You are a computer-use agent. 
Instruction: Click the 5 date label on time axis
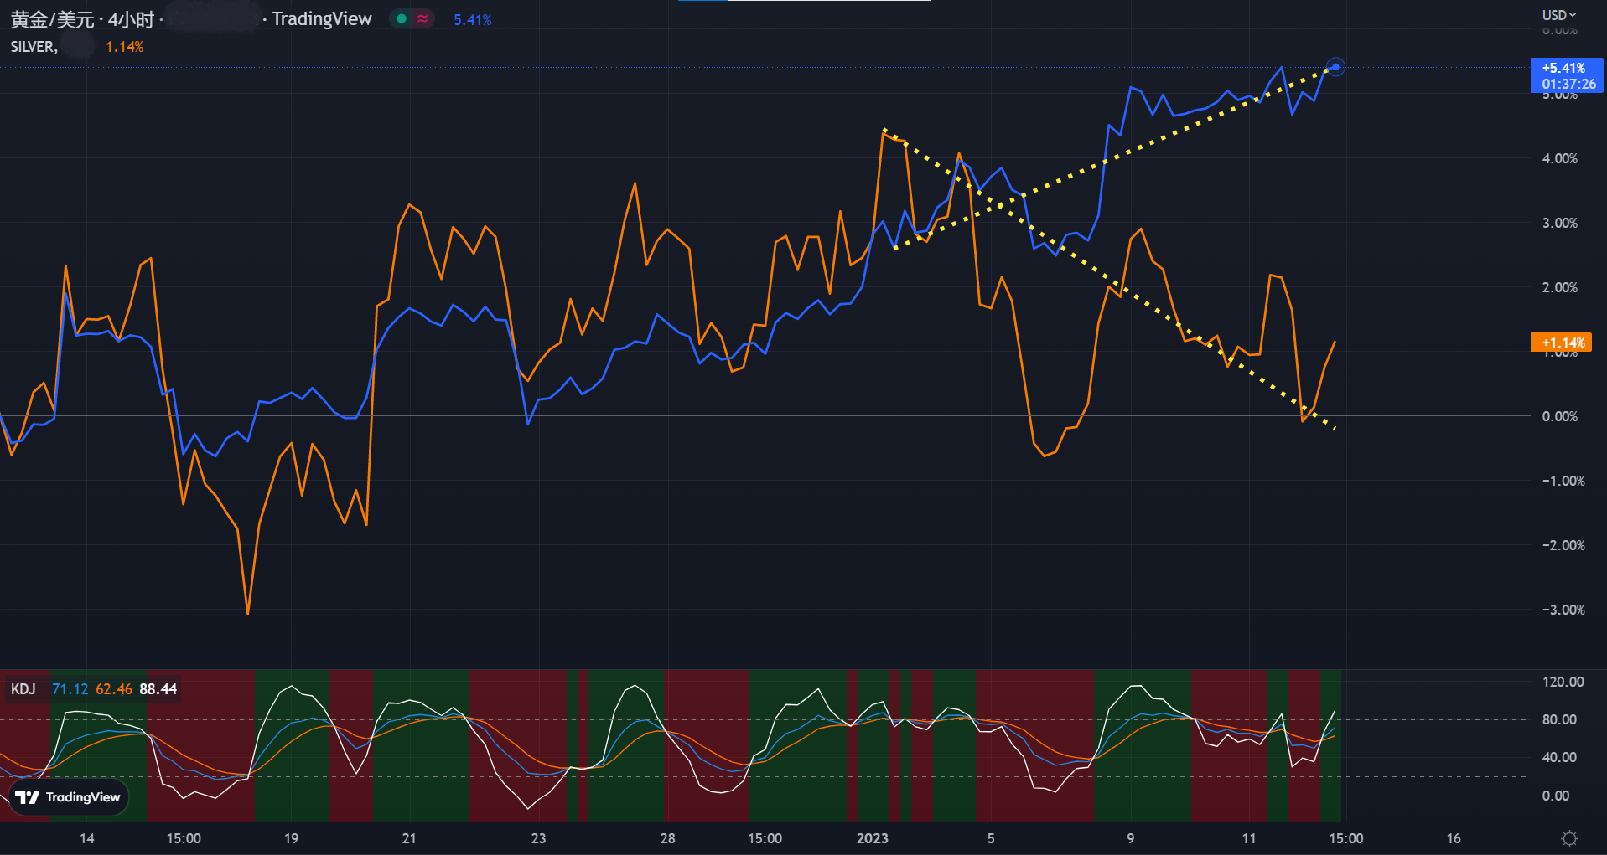pos(991,838)
